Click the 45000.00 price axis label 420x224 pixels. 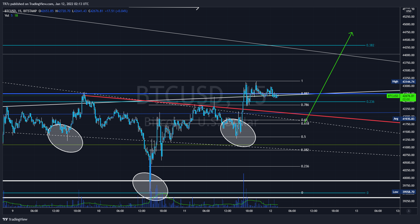[408, 24]
